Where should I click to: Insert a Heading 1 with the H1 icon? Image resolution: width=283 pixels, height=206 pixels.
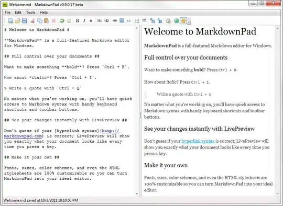point(100,21)
